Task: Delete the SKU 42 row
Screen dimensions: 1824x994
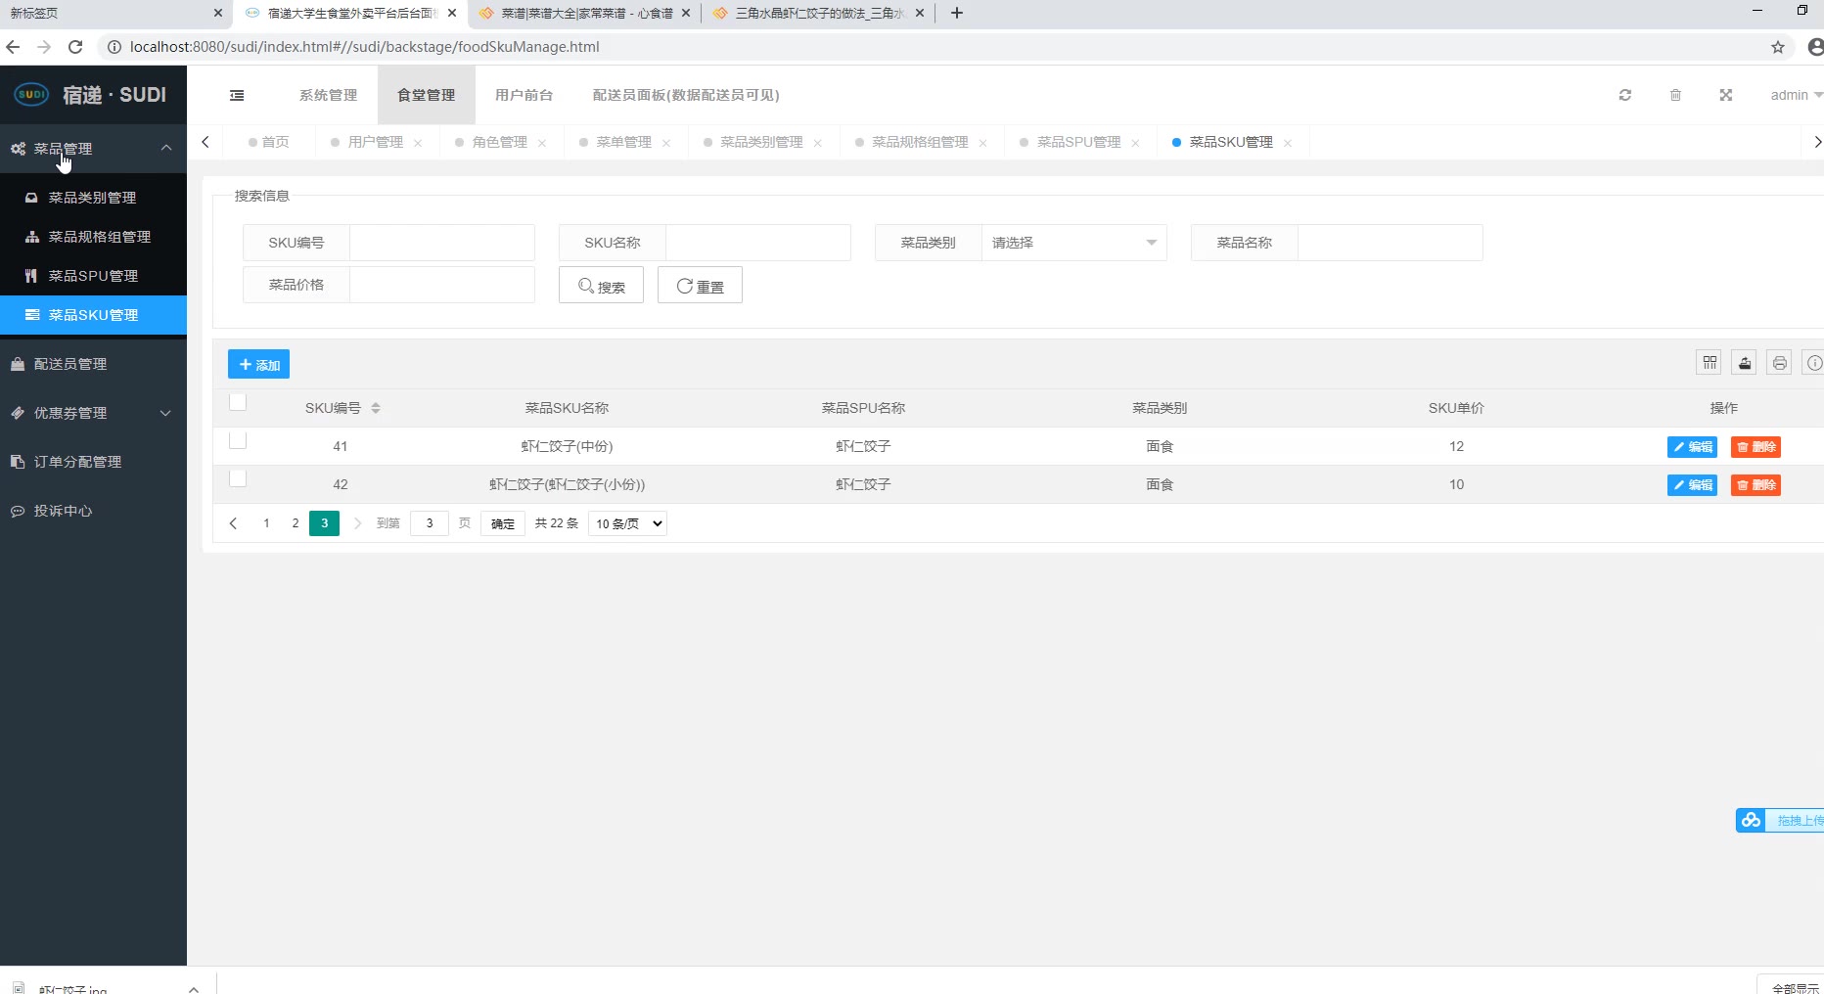Action: click(1756, 485)
